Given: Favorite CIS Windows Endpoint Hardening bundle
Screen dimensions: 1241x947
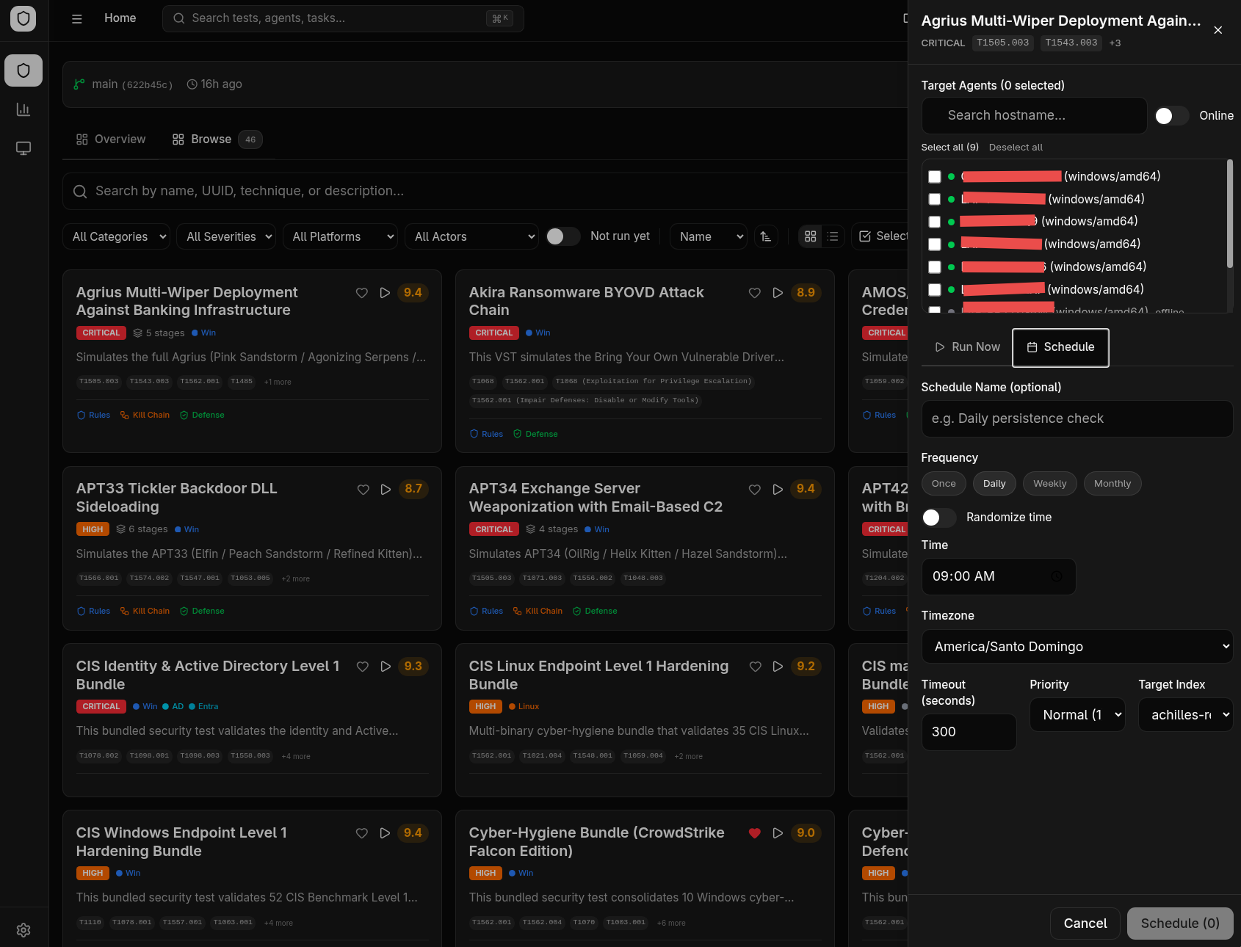Looking at the screenshot, I should coord(362,833).
